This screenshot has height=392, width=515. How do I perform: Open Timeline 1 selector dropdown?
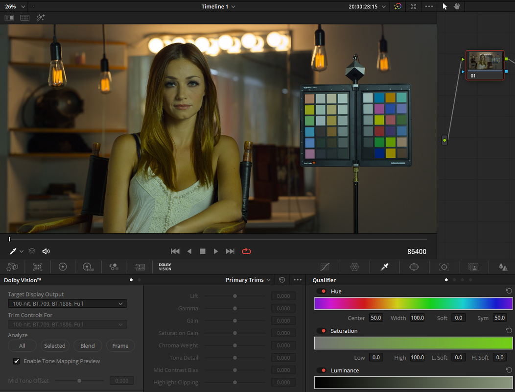click(x=218, y=6)
